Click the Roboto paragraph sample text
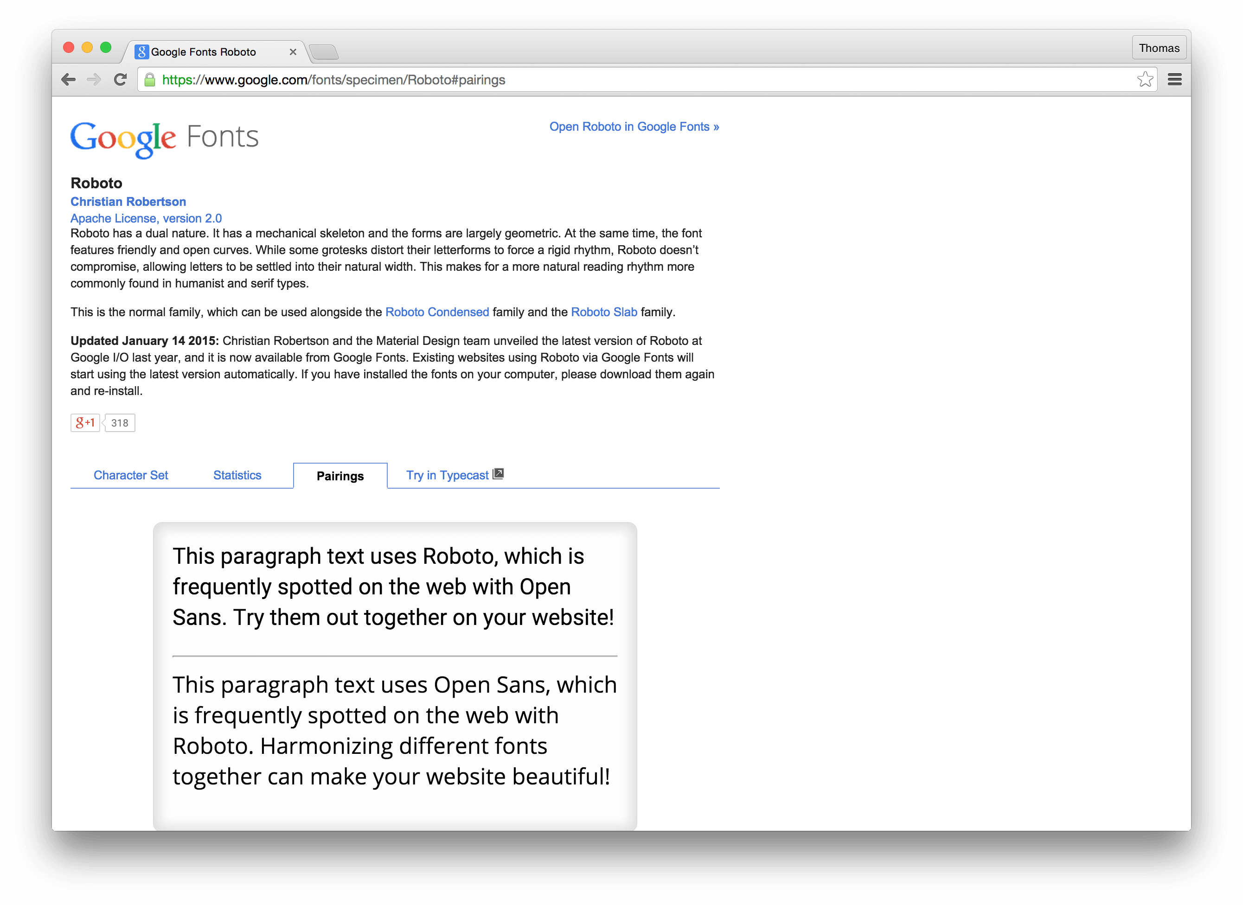The image size is (1243, 905). point(393,586)
